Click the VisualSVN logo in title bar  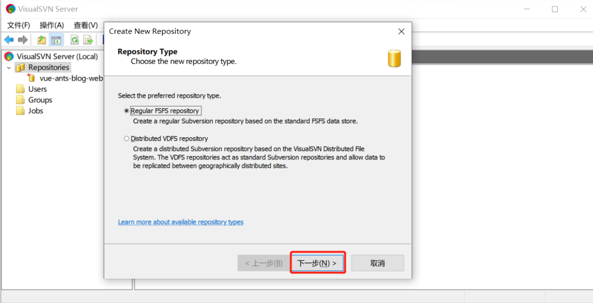click(x=10, y=9)
